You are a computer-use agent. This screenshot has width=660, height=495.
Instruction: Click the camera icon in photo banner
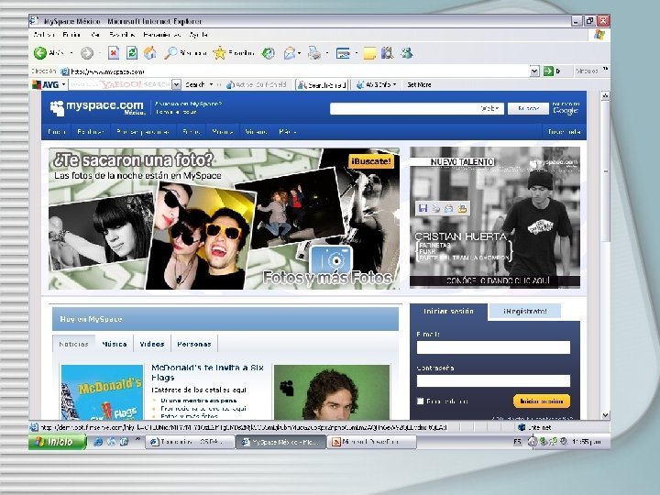pyautogui.click(x=331, y=259)
